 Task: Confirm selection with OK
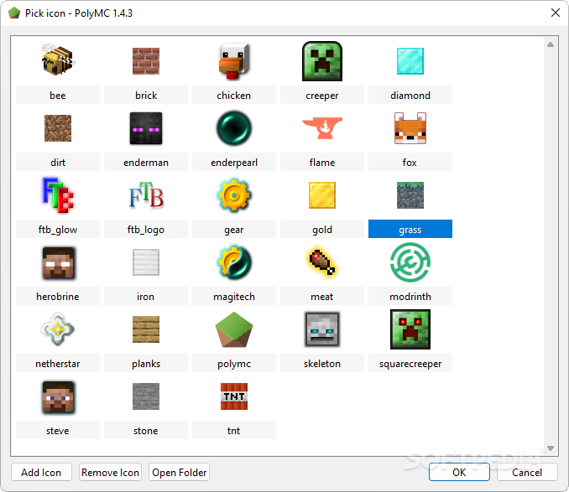click(x=459, y=473)
